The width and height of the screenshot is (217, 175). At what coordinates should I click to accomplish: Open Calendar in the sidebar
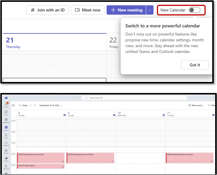point(6,128)
